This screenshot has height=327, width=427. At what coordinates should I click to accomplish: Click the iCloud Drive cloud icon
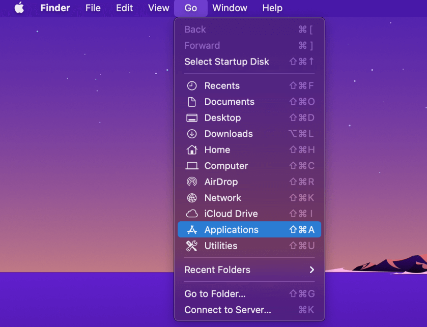(x=192, y=214)
